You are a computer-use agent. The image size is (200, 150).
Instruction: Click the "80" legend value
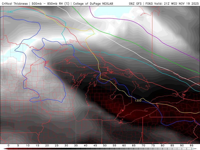[x=163, y=145]
